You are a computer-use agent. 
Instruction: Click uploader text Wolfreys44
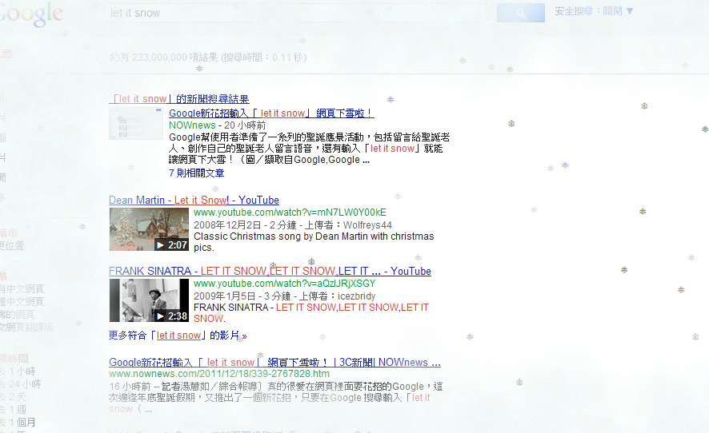tap(367, 224)
